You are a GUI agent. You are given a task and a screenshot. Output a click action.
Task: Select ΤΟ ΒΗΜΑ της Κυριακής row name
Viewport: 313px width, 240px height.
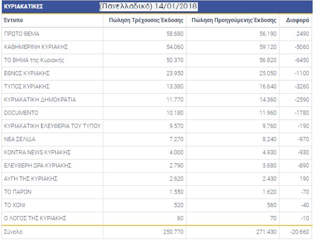click(34, 60)
